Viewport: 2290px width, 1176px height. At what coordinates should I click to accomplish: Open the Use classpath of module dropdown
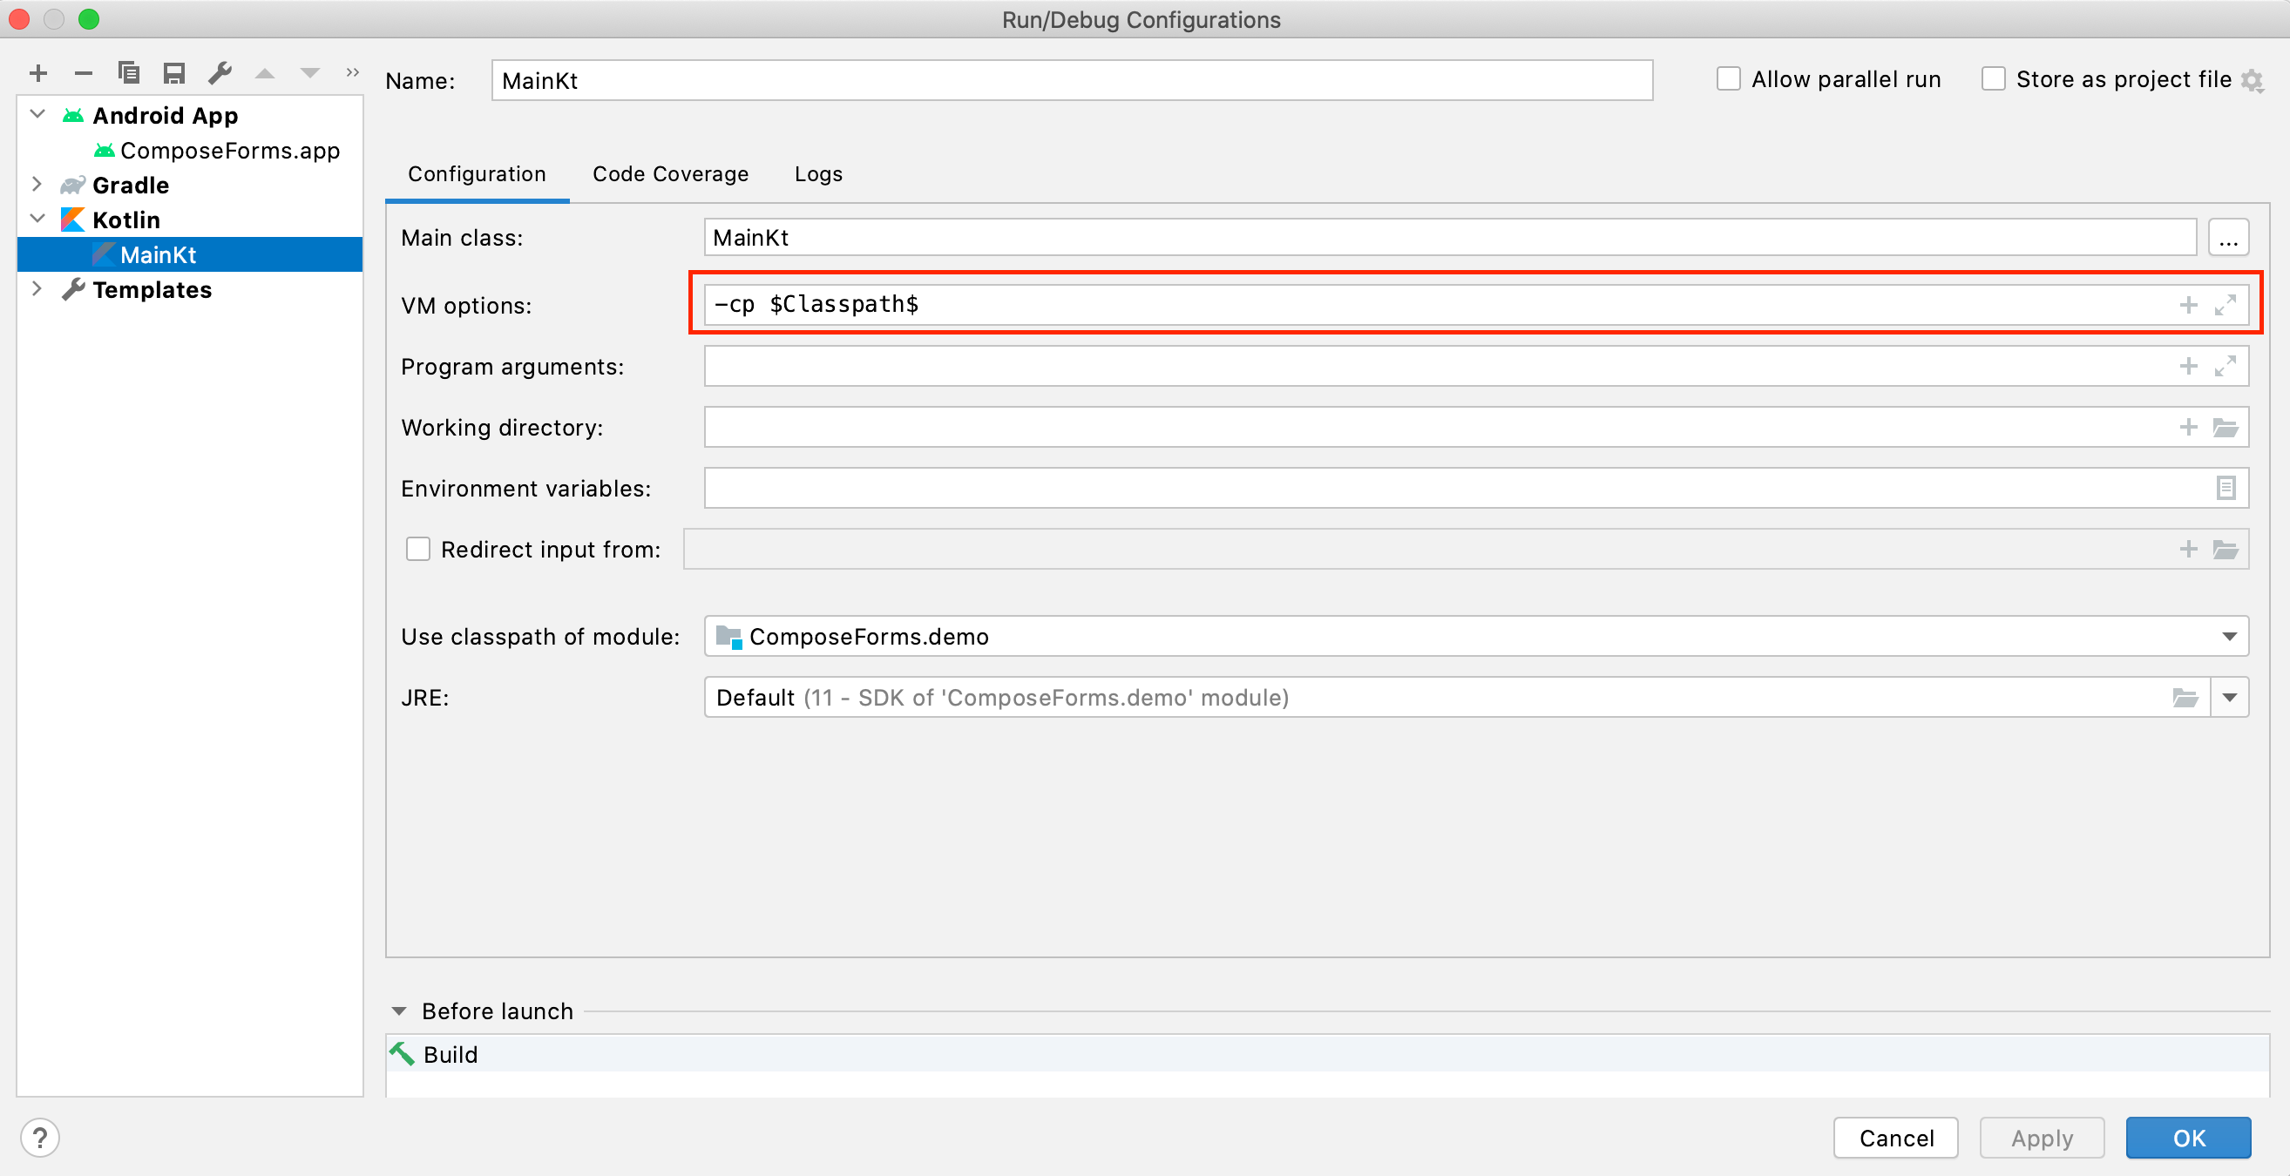2229,637
